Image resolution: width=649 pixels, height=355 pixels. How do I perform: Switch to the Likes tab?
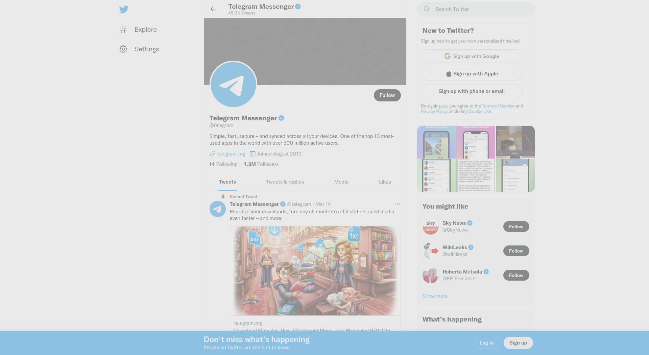coord(385,182)
